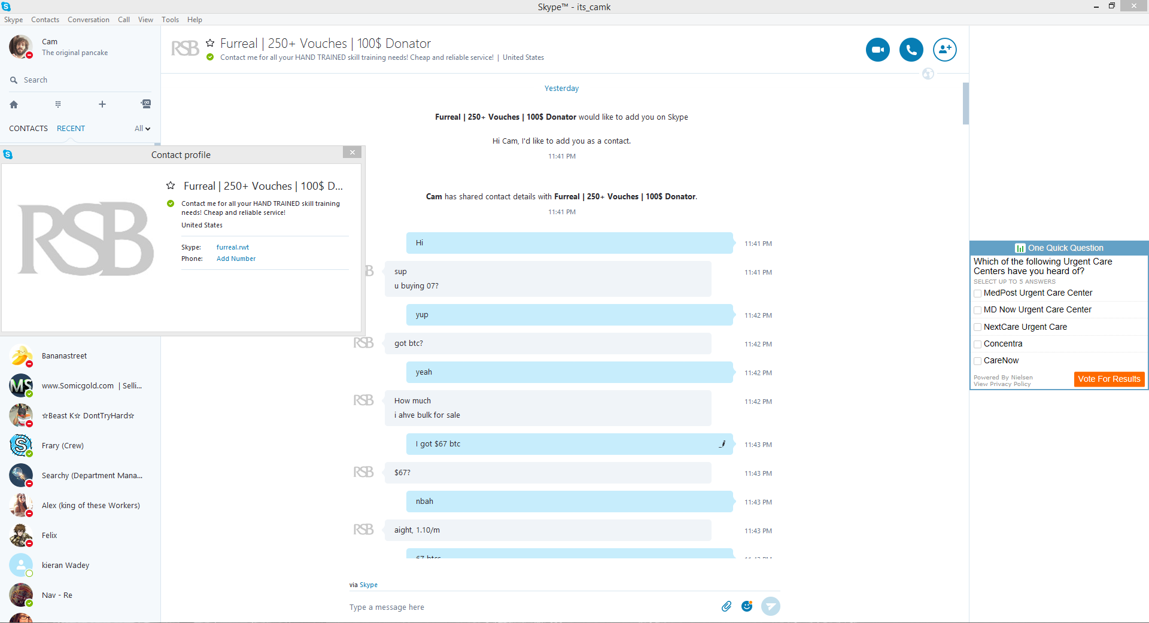Screen dimensions: 1149x623
Task: Select the Felix contact
Action: (x=80, y=535)
